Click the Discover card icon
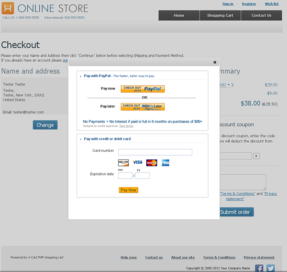The height and width of the screenshot is (272, 287). (x=123, y=163)
